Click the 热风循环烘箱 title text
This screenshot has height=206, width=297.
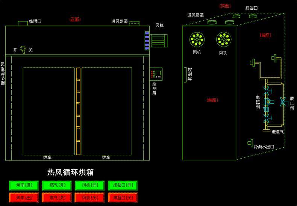coord(70,172)
